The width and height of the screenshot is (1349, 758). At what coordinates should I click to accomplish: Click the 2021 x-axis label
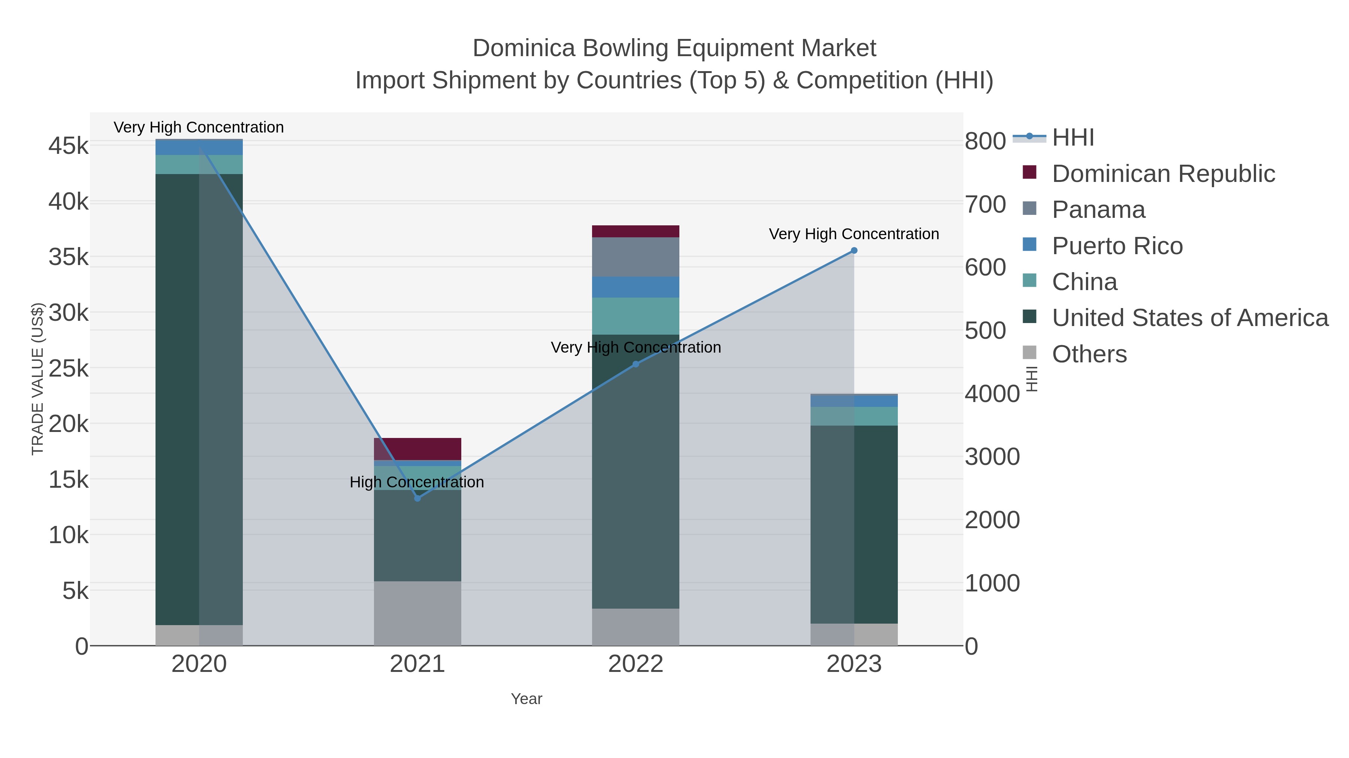417,664
